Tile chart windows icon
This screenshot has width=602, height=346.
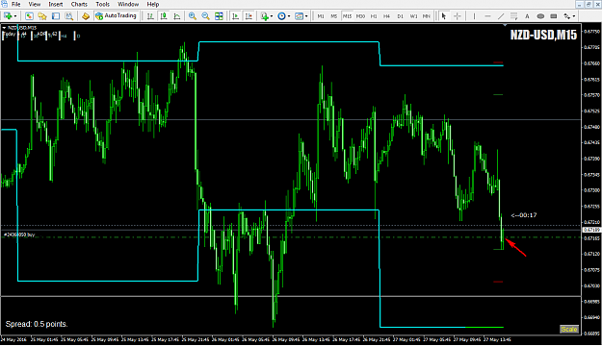coord(219,16)
